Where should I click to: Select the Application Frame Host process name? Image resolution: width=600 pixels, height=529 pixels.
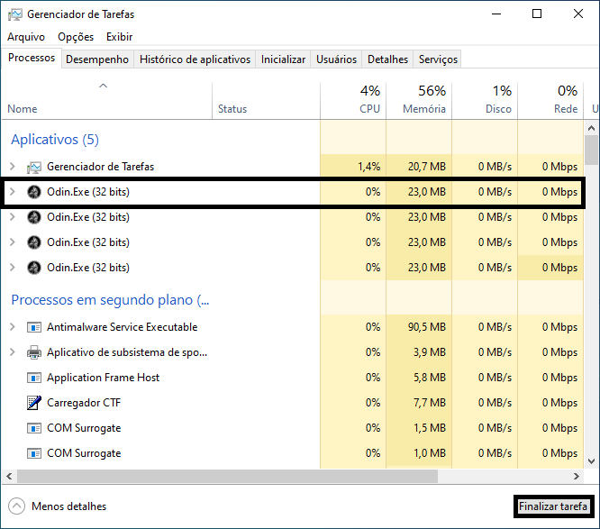click(x=103, y=378)
